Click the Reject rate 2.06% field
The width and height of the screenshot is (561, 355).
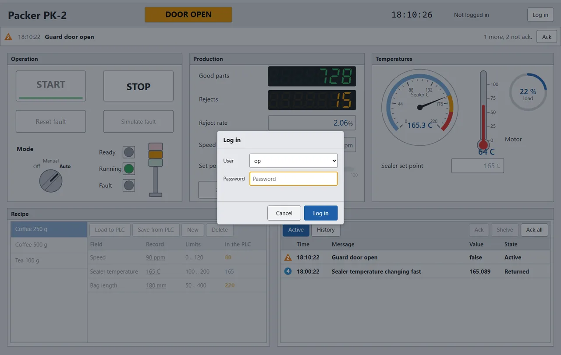point(312,123)
